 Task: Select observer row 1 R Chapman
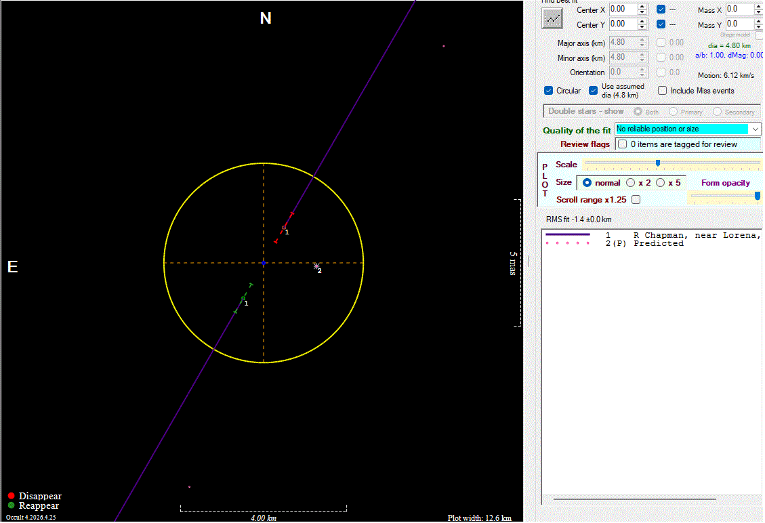[653, 235]
